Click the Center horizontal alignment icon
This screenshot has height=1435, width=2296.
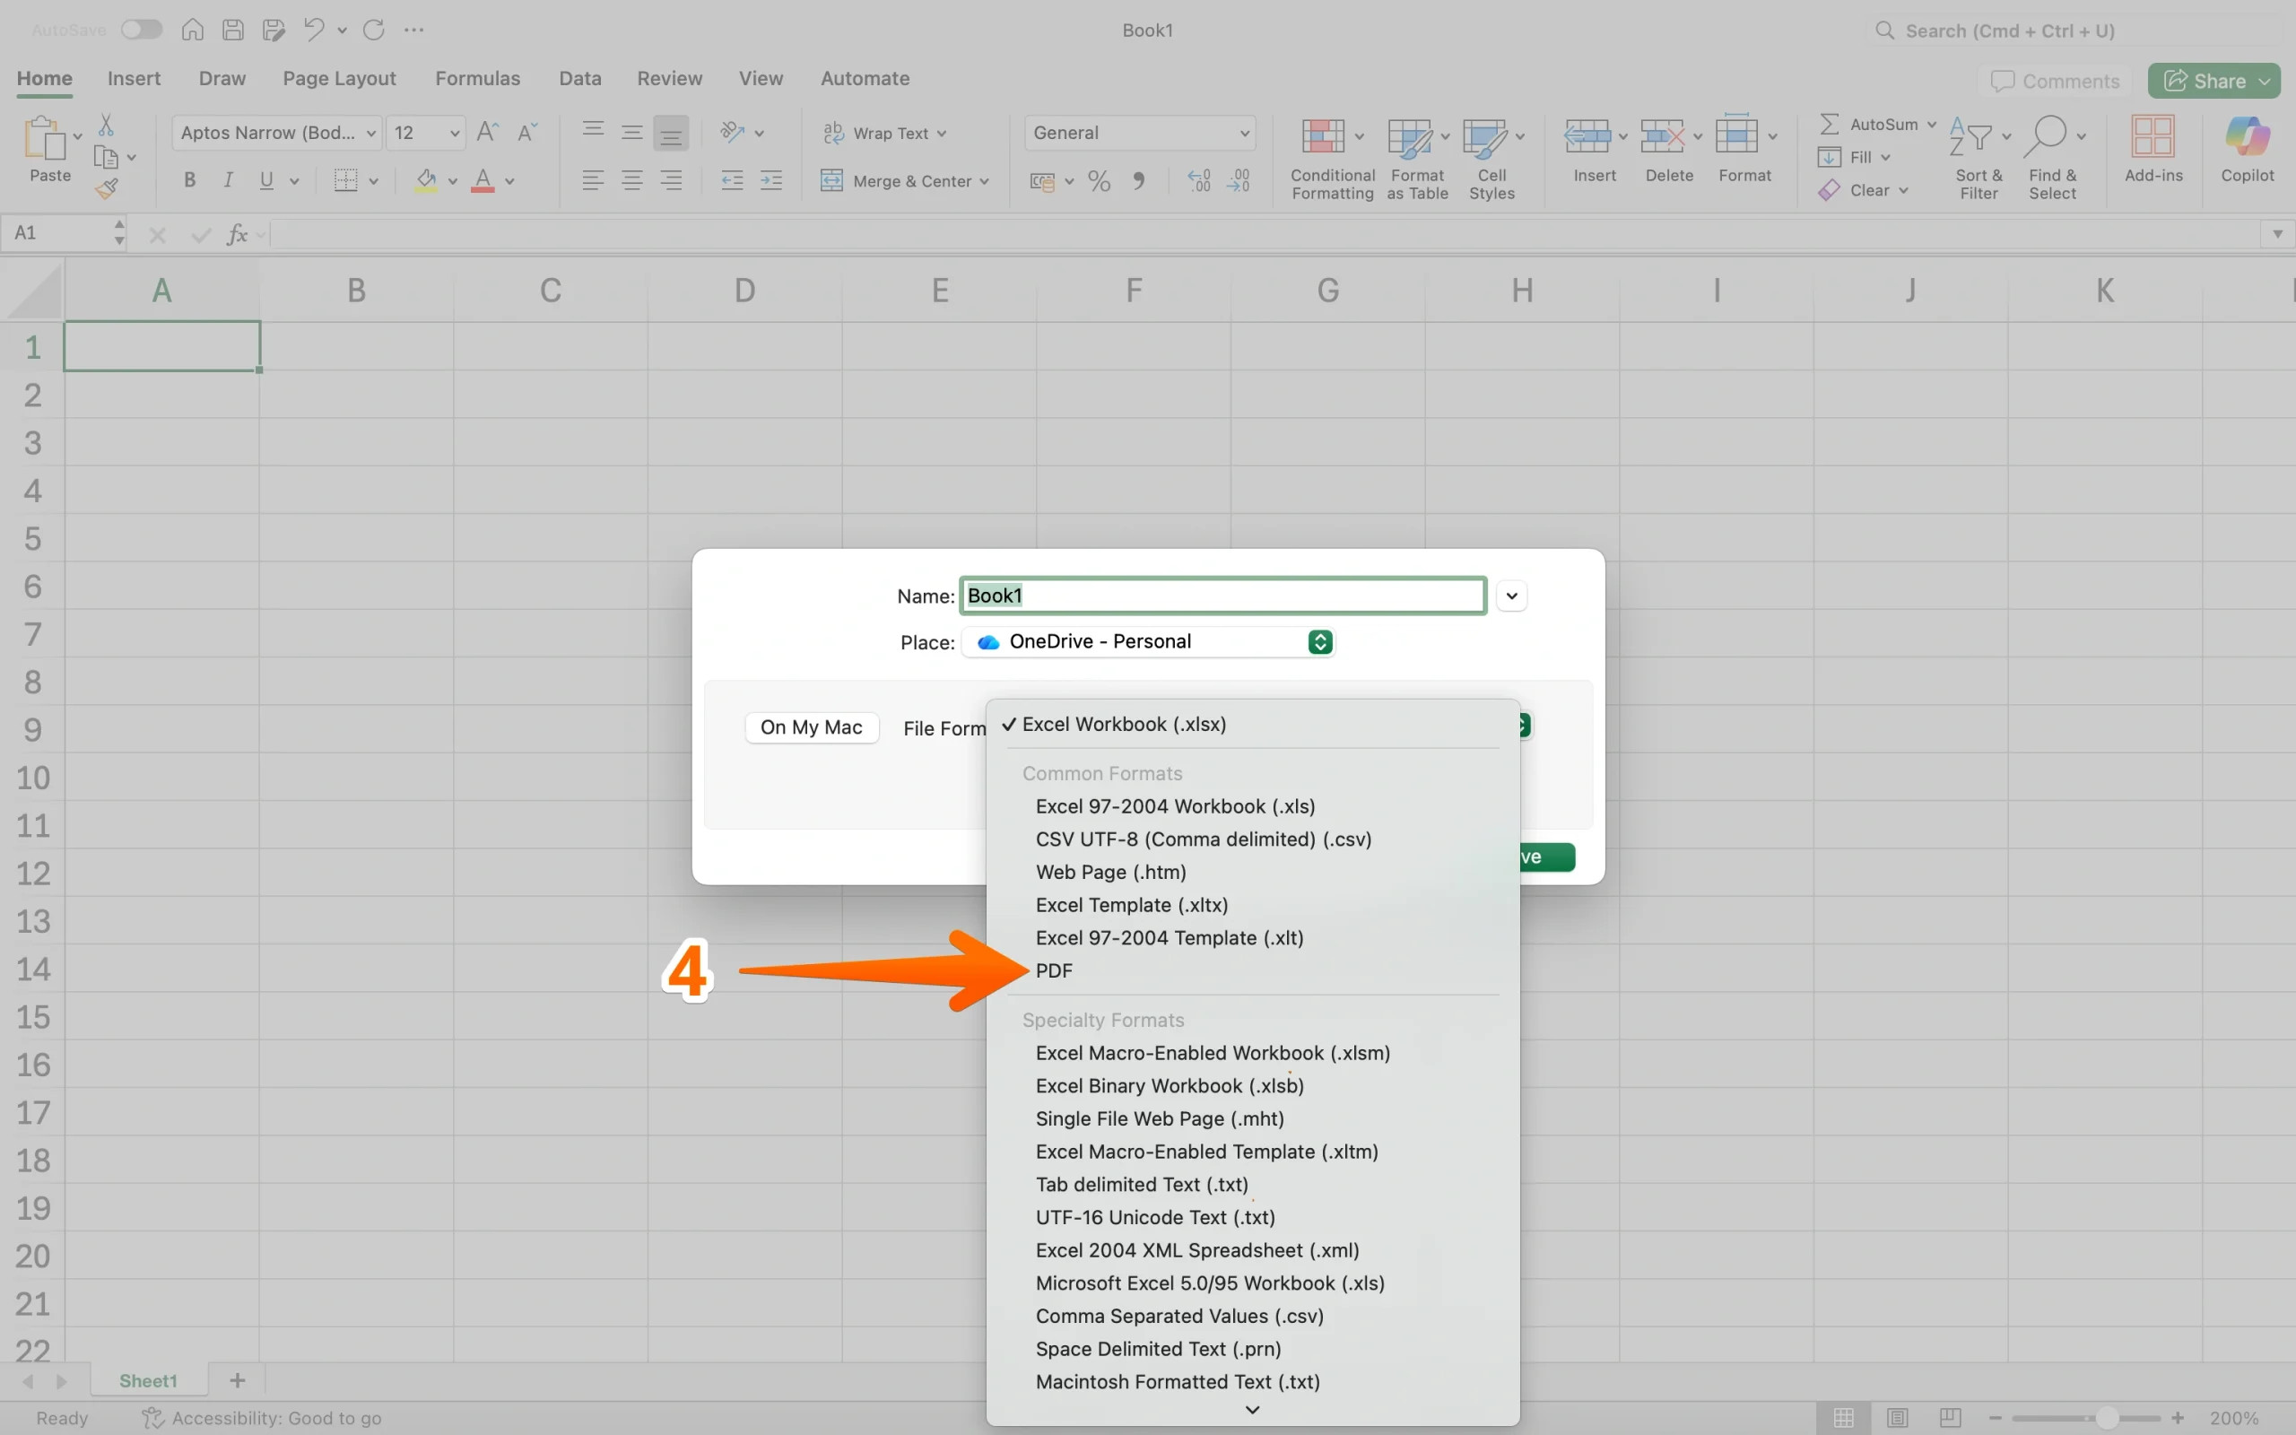632,180
